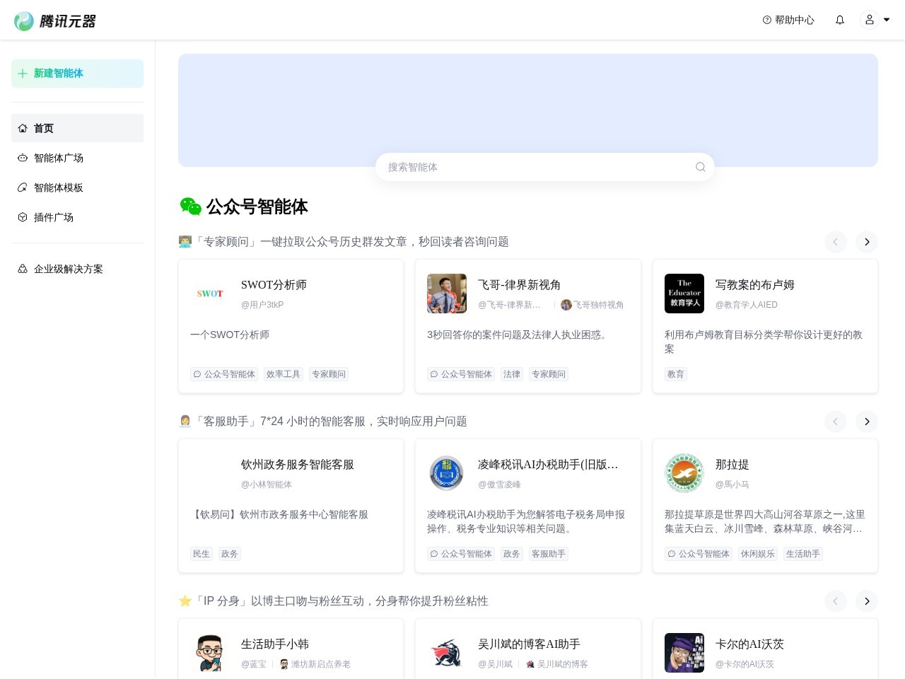Image resolution: width=905 pixels, height=679 pixels.
Task: Open the 飞哥-律界新视角 avatar
Action: pos(447,294)
